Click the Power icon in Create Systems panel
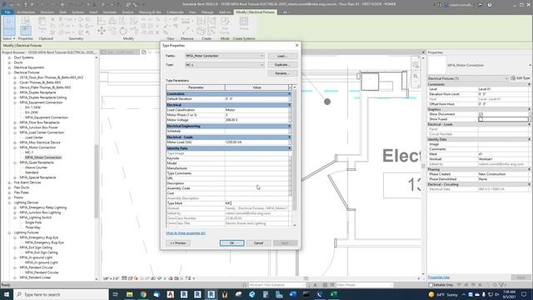Screen dimensions: 533x300 [244, 24]
